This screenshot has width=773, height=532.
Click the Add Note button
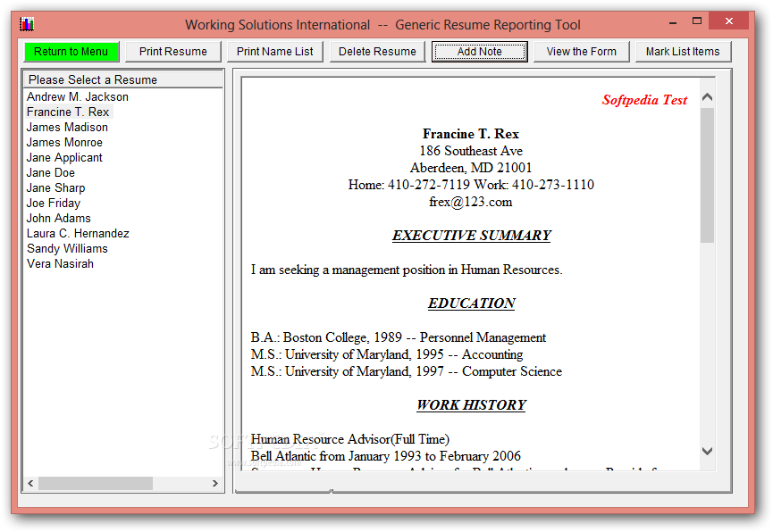(480, 52)
